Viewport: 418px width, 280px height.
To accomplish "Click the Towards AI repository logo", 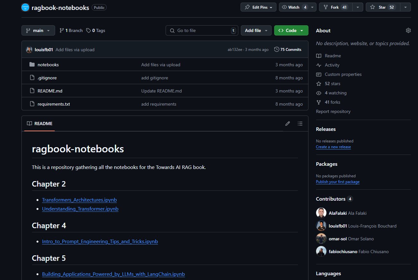I will pyautogui.click(x=25, y=7).
